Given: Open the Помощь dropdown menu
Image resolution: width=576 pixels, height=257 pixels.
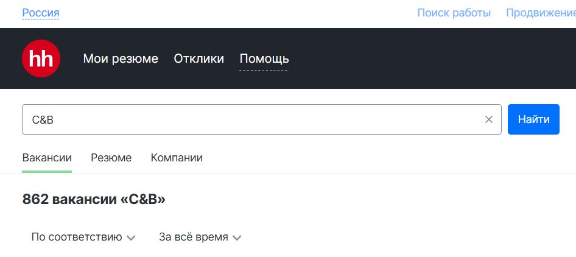Looking at the screenshot, I should coord(264,58).
